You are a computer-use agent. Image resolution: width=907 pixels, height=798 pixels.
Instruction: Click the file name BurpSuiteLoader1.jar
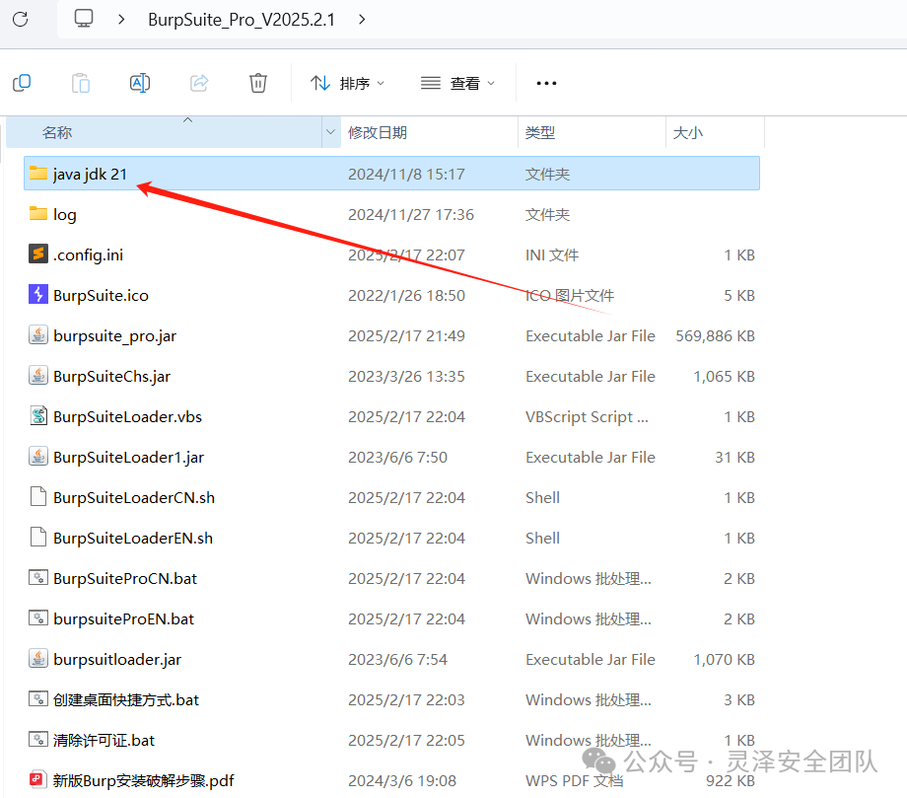[128, 458]
